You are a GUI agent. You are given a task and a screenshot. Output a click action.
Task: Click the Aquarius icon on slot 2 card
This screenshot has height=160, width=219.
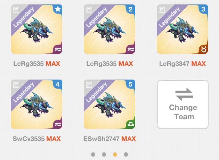click(131, 49)
